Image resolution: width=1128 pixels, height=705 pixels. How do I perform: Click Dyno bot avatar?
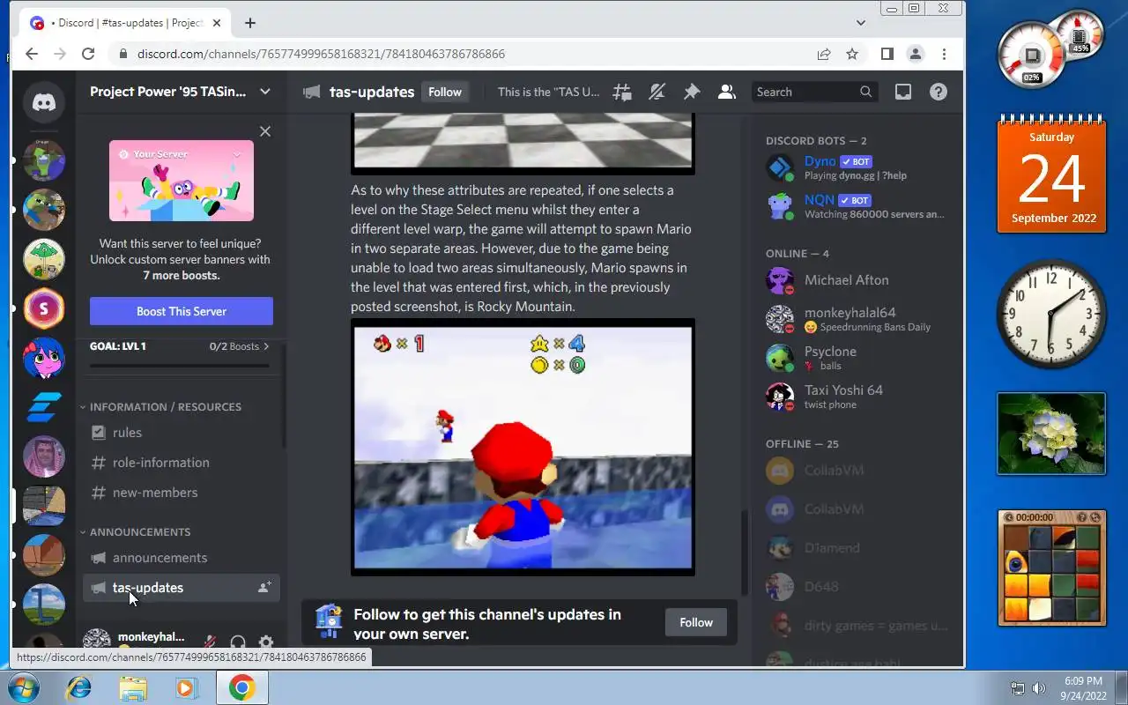coord(780,167)
